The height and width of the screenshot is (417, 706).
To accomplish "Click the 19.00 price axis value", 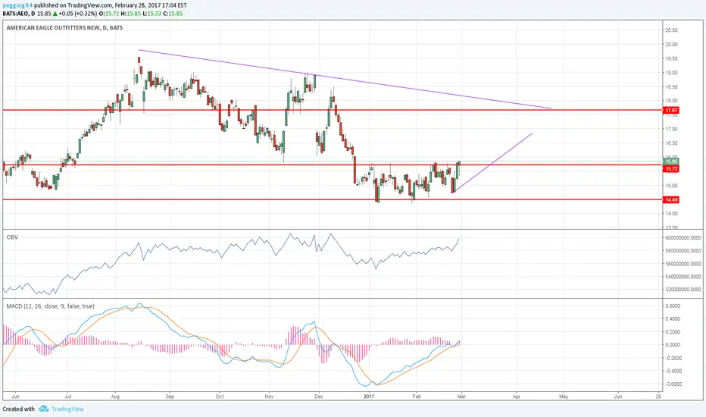I will point(671,73).
